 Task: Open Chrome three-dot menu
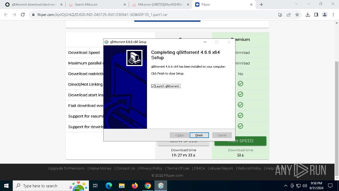pyautogui.click(x=333, y=15)
